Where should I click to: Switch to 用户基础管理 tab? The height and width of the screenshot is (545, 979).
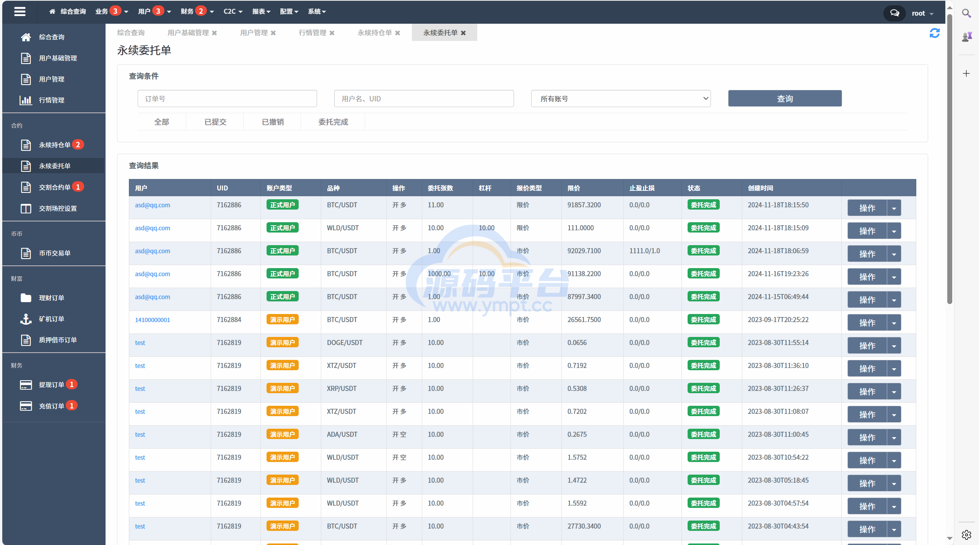pyautogui.click(x=188, y=33)
